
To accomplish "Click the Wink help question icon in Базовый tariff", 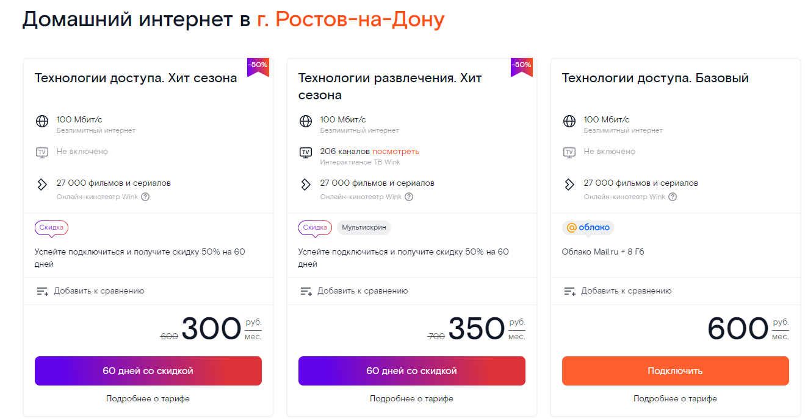I will point(673,197).
